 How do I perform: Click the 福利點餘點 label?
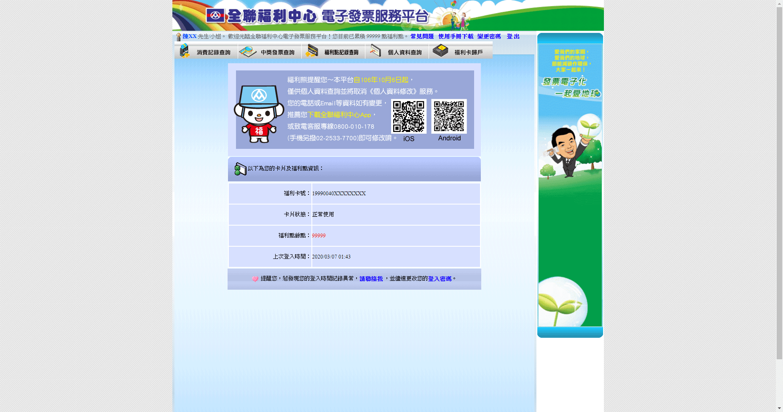click(295, 236)
